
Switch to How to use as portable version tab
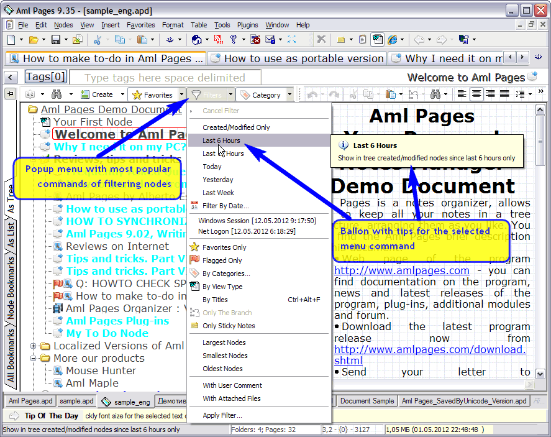pos(298,58)
